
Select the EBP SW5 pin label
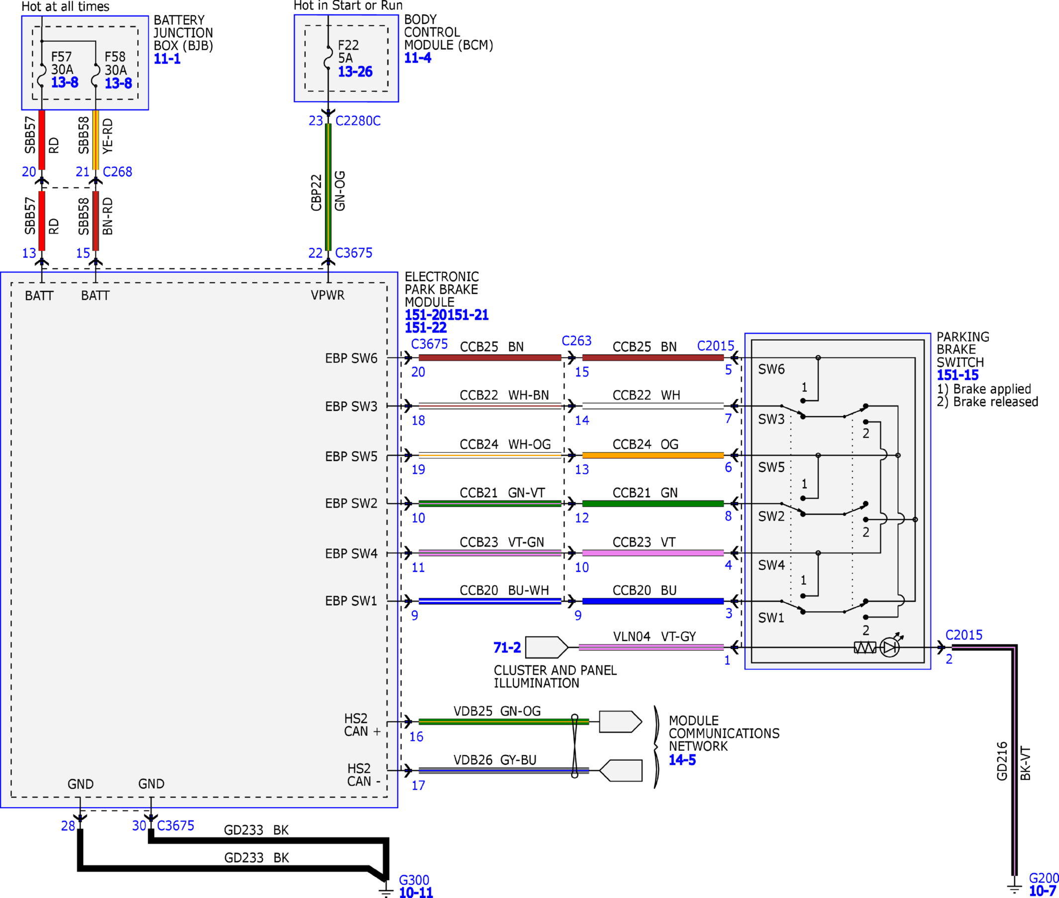click(x=351, y=456)
